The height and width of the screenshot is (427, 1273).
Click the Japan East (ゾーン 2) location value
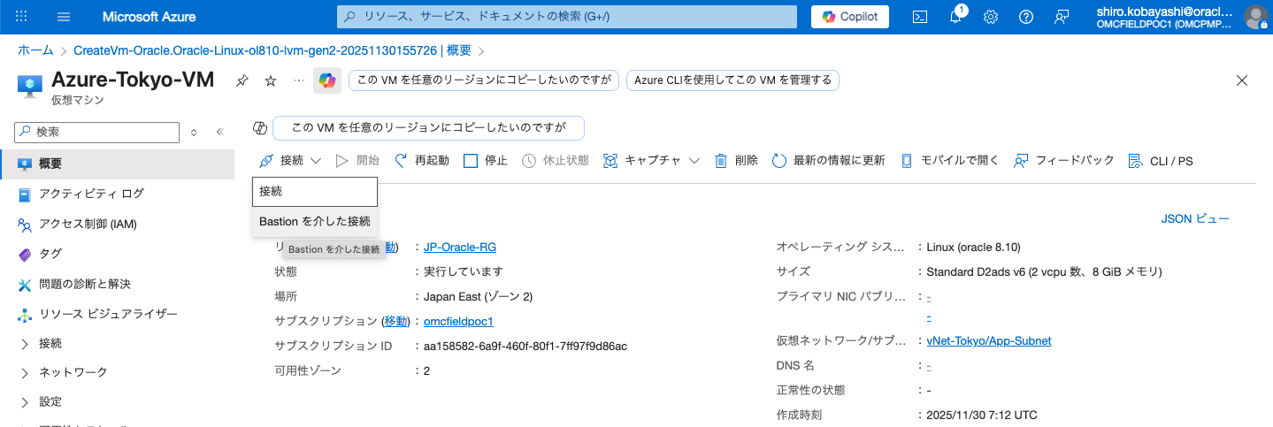(x=479, y=296)
